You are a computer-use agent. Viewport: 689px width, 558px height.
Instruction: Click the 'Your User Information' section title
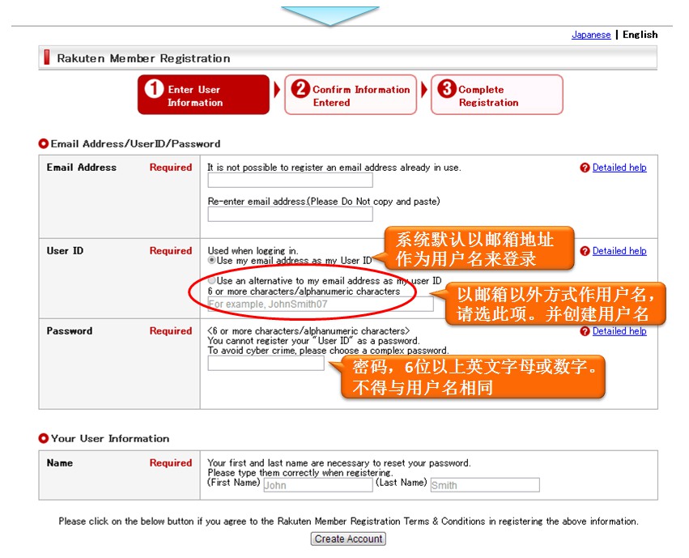(x=110, y=438)
